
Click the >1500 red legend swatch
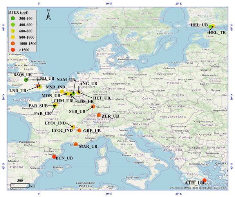click(x=13, y=50)
